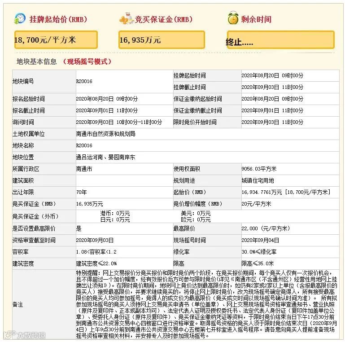
Task: Click the 挂牌起始时间 value 2020年08月20日 09时00分
Action: (x=272, y=75)
